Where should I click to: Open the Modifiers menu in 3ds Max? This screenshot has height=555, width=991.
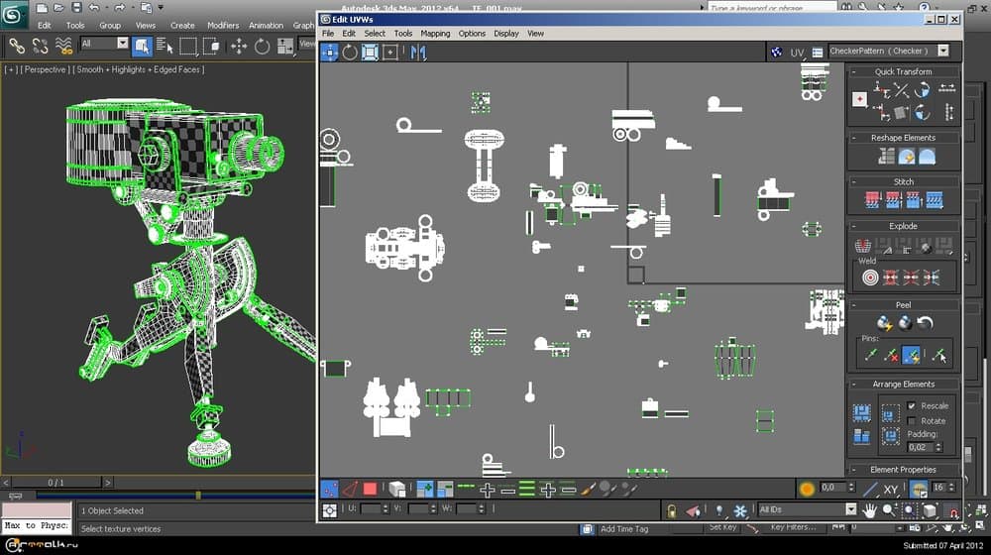(x=223, y=25)
